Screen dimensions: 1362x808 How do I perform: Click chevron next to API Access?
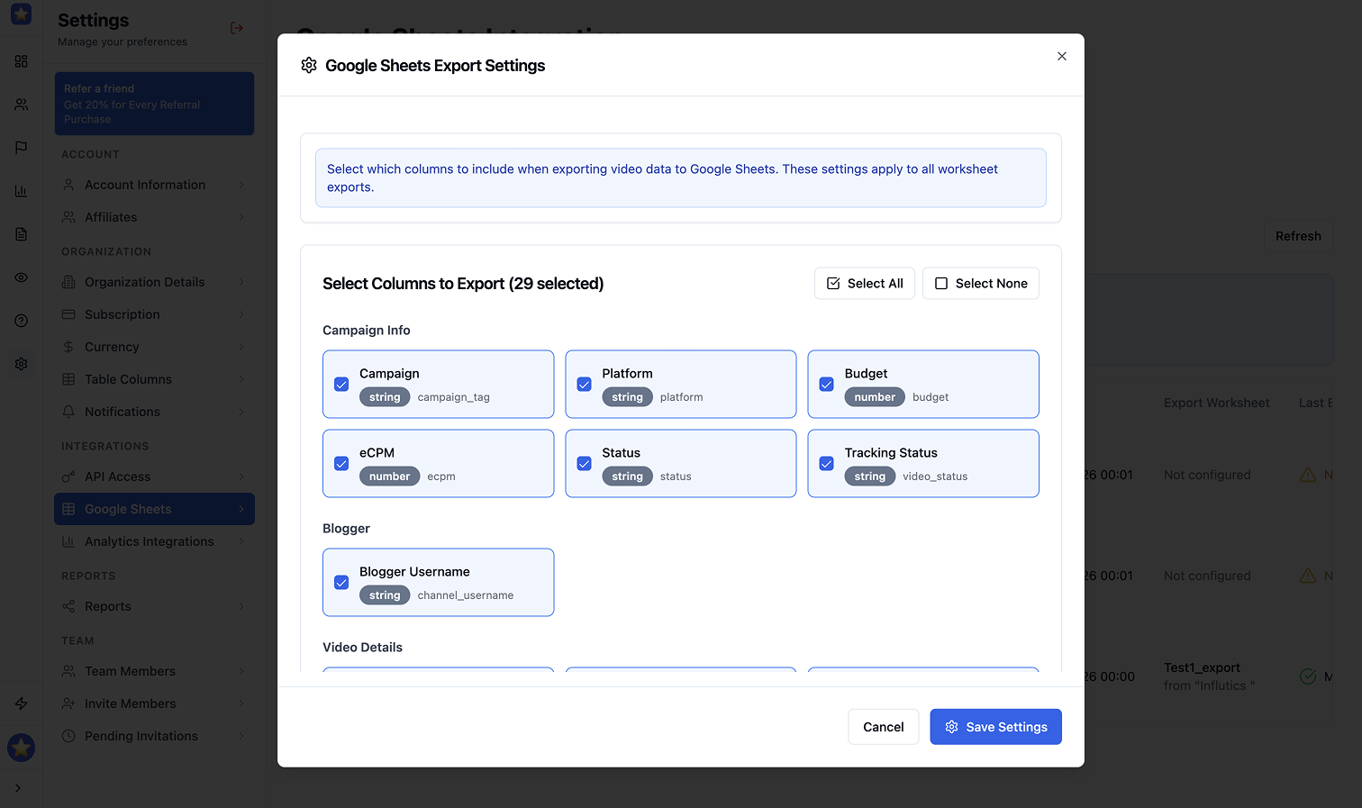(241, 477)
